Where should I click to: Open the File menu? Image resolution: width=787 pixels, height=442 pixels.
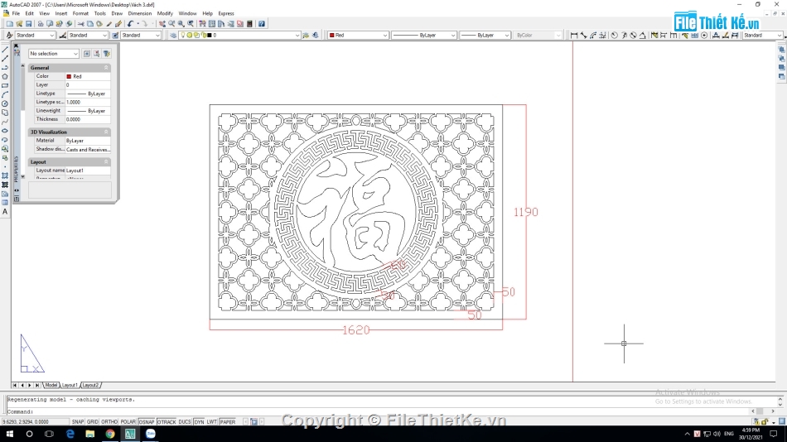[x=16, y=13]
